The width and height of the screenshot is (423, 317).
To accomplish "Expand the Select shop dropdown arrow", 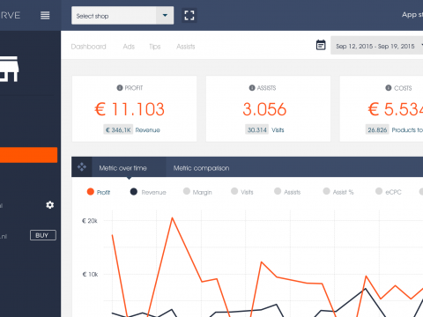I will click(x=165, y=15).
